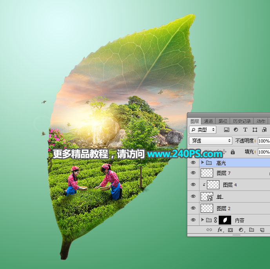Filter layers by adjustment layer icon
Viewport: 270px width, 269px height.
(x=236, y=130)
